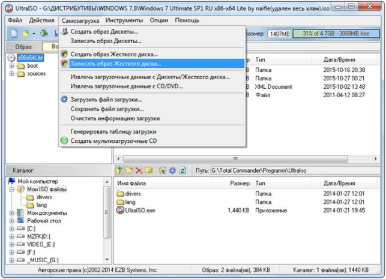Choose Создать образ Дискеты menu item
Image resolution: width=386 pixels, height=279 pixels.
click(x=152, y=31)
